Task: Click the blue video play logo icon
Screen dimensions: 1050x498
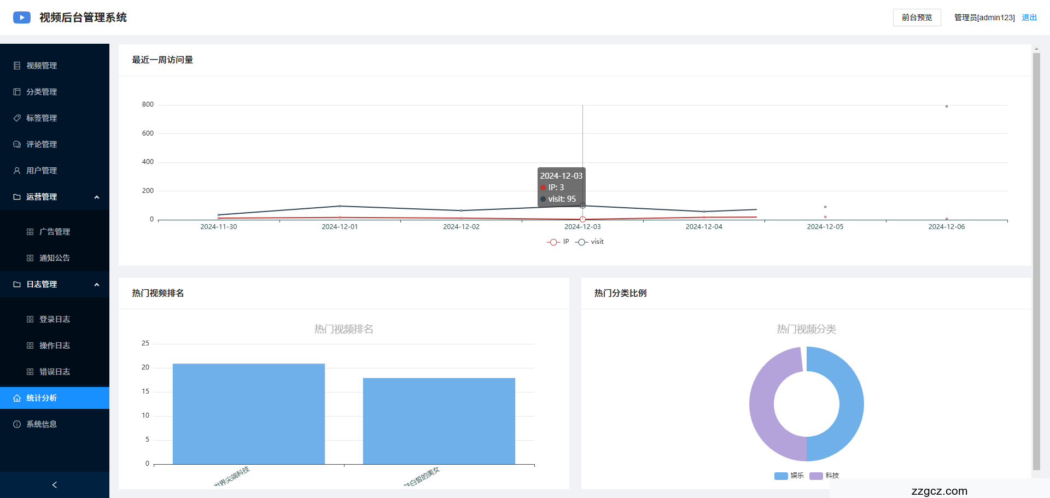Action: 22,17
